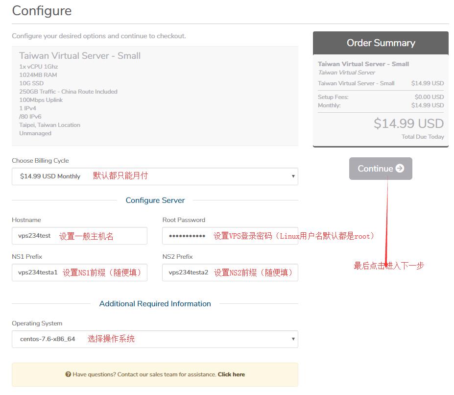This screenshot has height=395, width=454.
Task: Click the "Choose Billing Cycle" label
Action: coord(40,161)
